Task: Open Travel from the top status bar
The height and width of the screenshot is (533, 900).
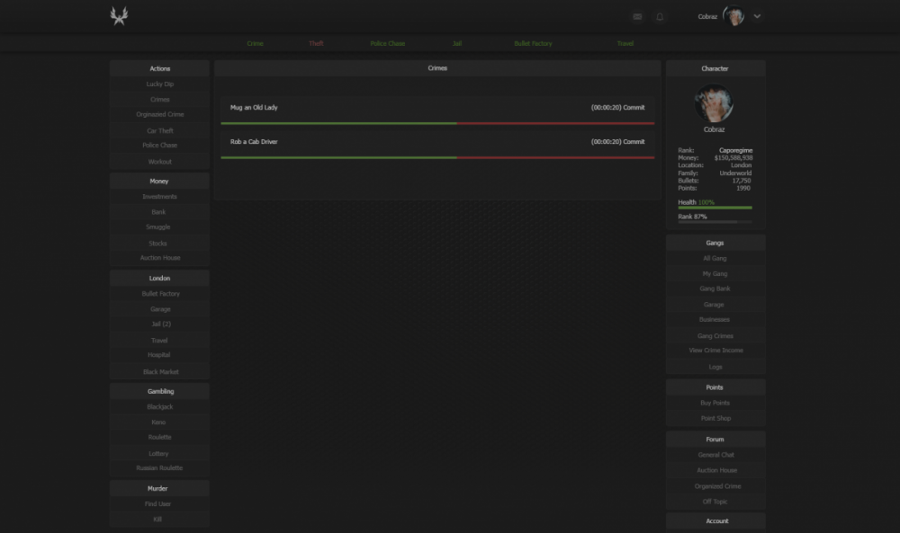Action: pos(625,43)
